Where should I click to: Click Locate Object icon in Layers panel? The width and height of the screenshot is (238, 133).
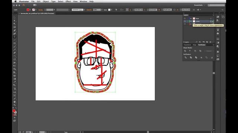(x=197, y=42)
